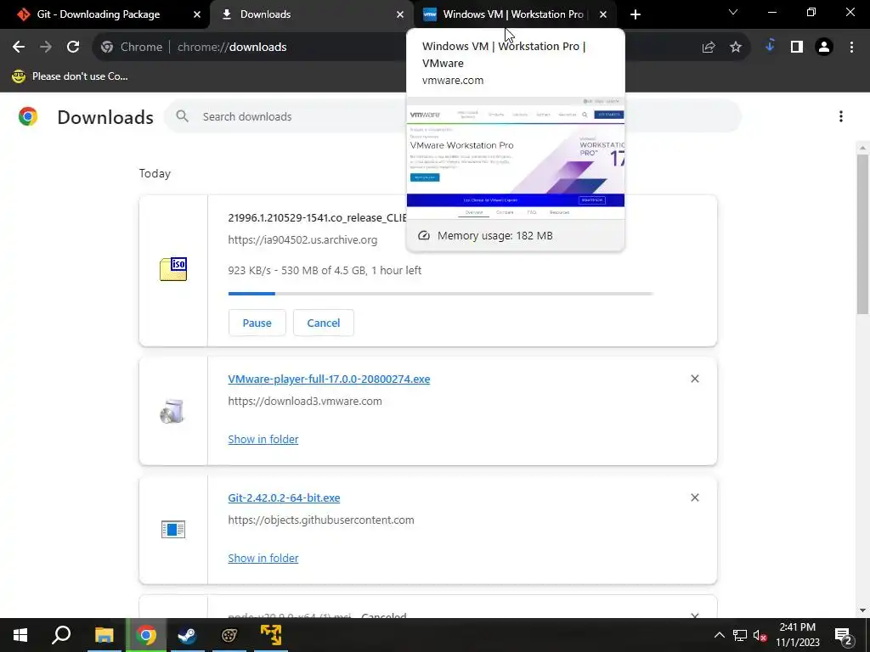Open Windows taskbar search
Screen dimensions: 870x652
click(61, 635)
